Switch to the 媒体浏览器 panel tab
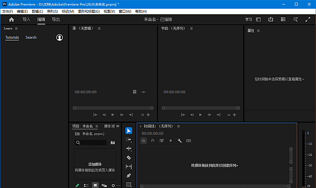The image size is (316, 188). 109,126
